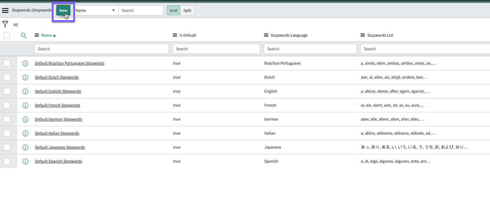Open Is Default column options icon
Image resolution: width=490 pixels, height=220 pixels.
click(x=175, y=35)
